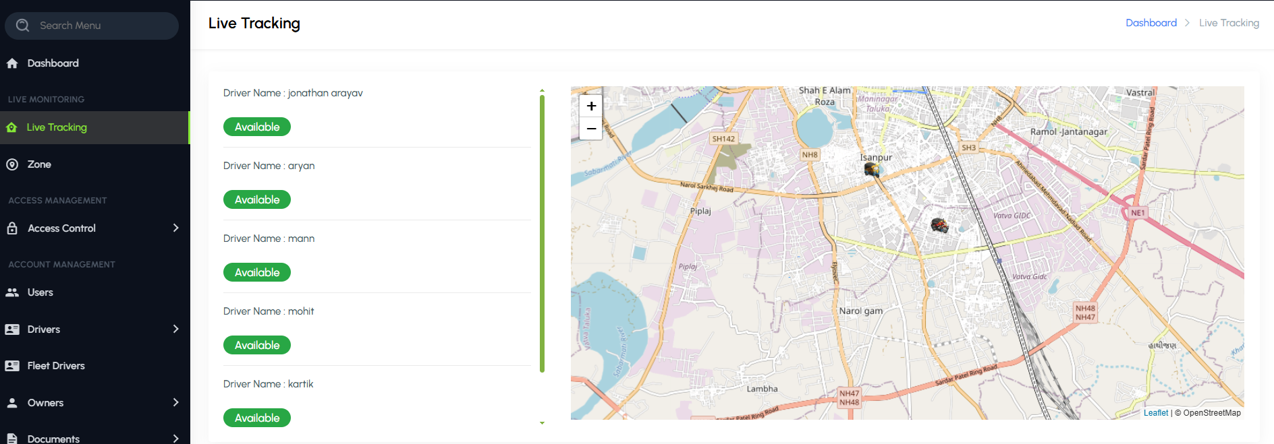Click the Dashboard home icon in sidebar
The image size is (1274, 444).
(12, 63)
